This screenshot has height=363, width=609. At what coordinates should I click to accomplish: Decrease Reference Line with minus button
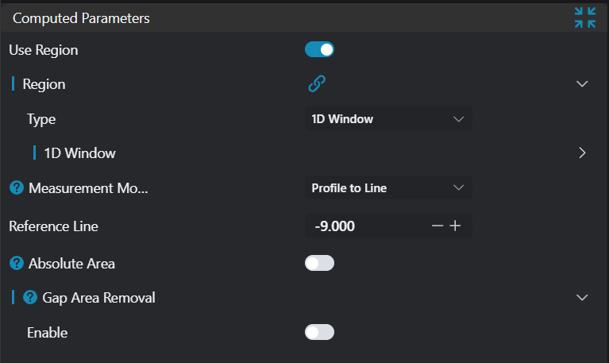(x=437, y=226)
